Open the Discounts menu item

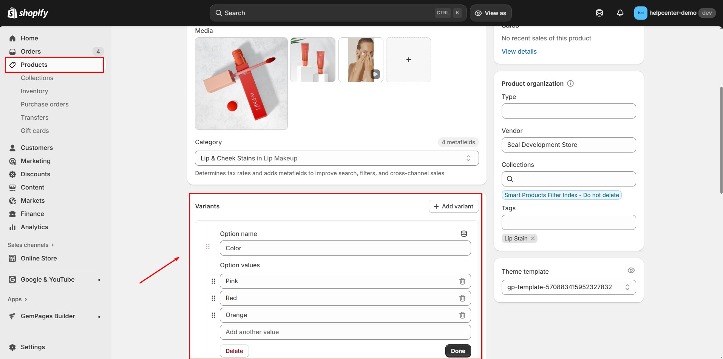tap(35, 174)
